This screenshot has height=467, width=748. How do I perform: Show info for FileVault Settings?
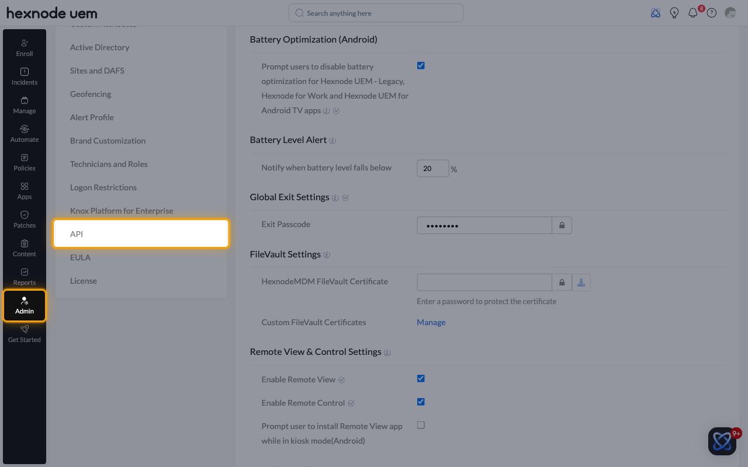[x=327, y=255]
